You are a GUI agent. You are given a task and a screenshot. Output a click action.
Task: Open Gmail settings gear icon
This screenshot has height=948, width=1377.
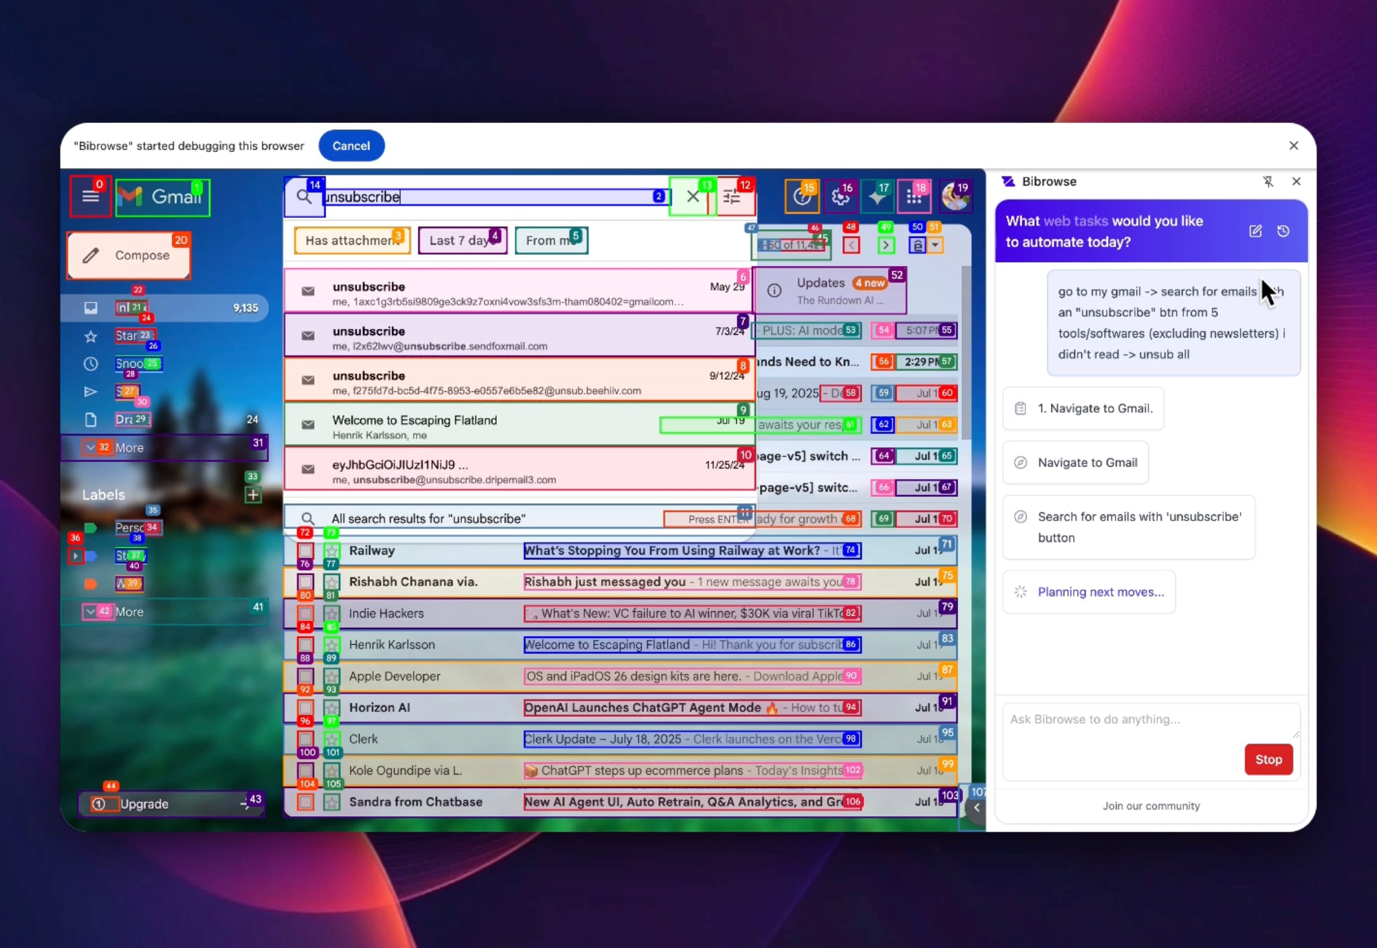pos(840,196)
